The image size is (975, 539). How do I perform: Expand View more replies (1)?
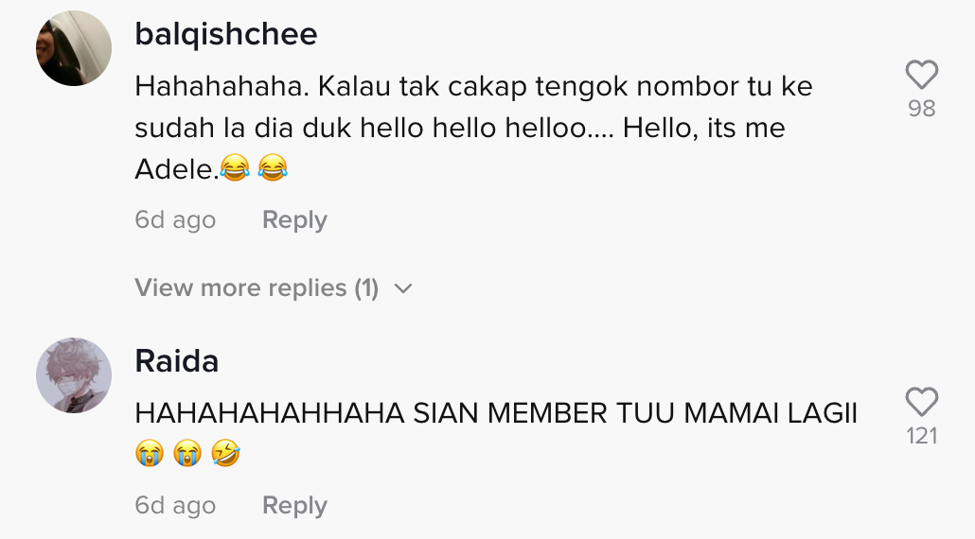pyautogui.click(x=257, y=287)
